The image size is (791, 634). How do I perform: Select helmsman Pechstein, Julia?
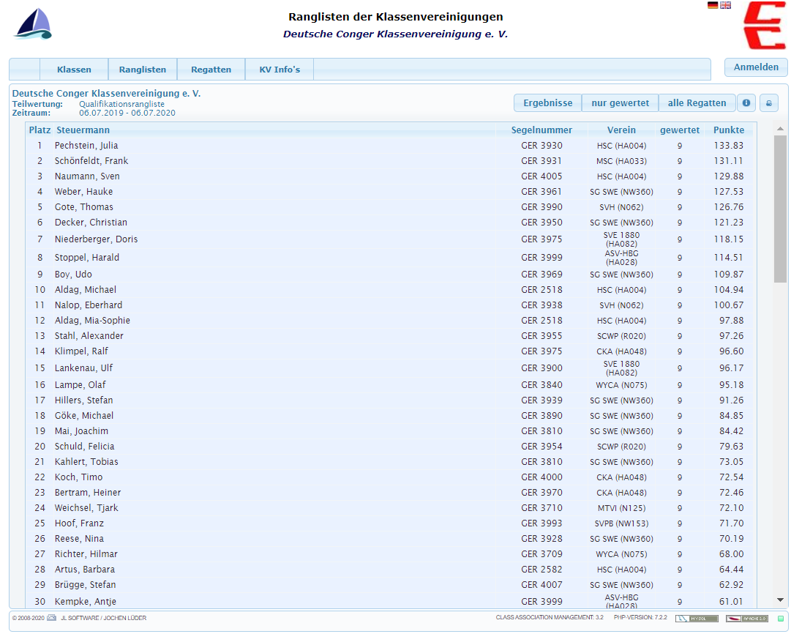click(x=86, y=146)
